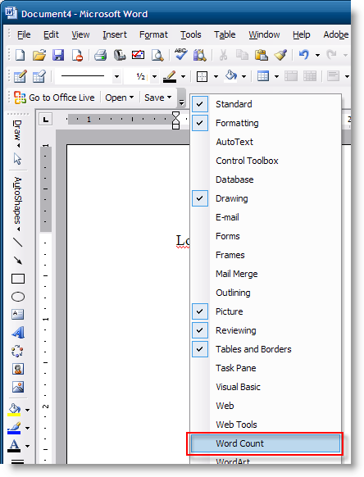
Task: Run Spelling and Grammar check
Action: click(181, 55)
